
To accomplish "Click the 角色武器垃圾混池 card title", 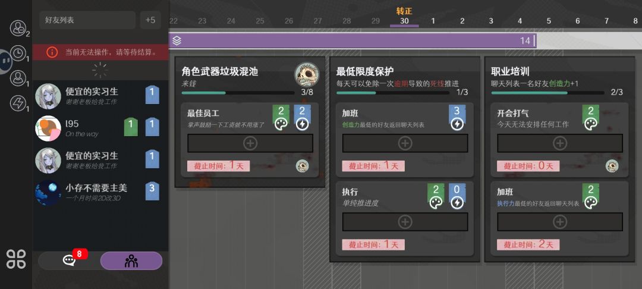I will pyautogui.click(x=220, y=71).
